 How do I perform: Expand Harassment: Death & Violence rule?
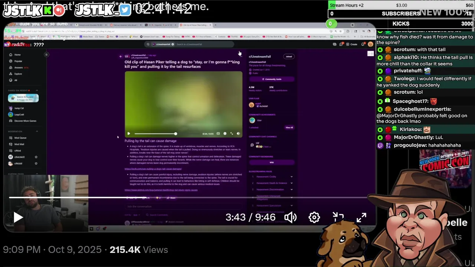[272, 183]
